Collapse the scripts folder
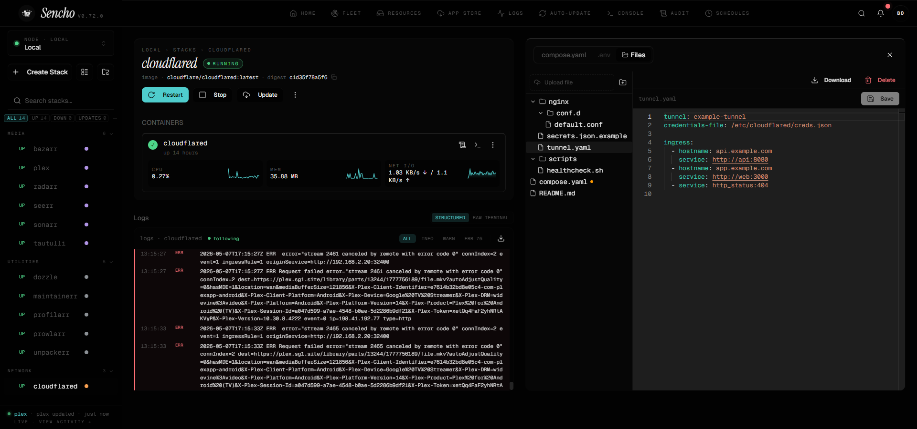This screenshot has height=429, width=917. click(x=533, y=159)
